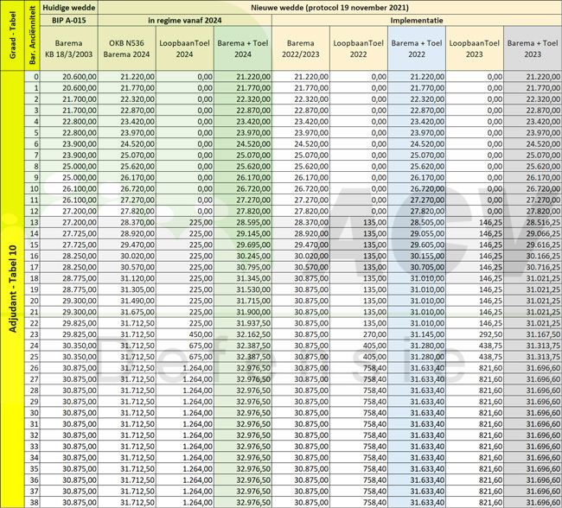Viewport: 562px width, 508px height.
Task: Select the 31.345,00 cell in row 18
Action: click(243, 278)
